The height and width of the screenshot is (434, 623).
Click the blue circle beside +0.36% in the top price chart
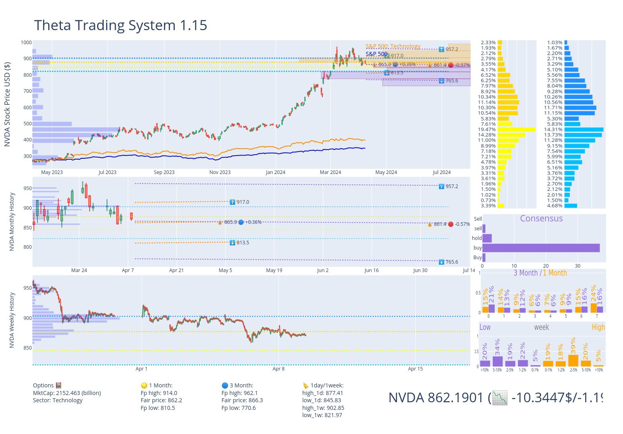click(395, 64)
